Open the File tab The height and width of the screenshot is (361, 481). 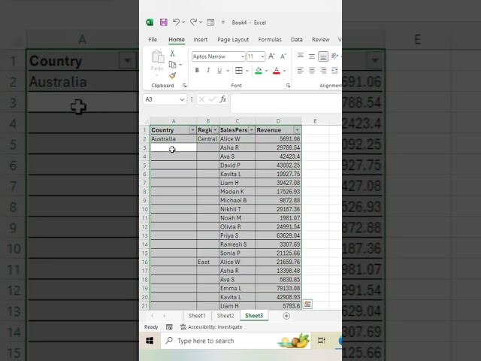[153, 40]
